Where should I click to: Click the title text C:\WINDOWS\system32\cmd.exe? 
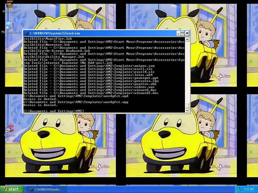(55, 33)
